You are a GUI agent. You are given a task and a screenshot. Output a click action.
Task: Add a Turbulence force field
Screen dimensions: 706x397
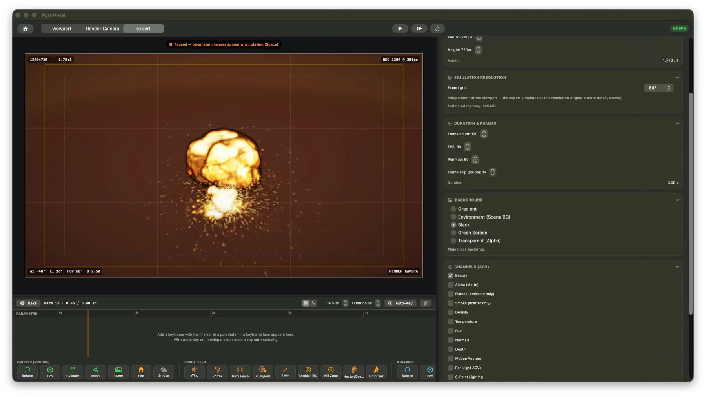tap(240, 372)
